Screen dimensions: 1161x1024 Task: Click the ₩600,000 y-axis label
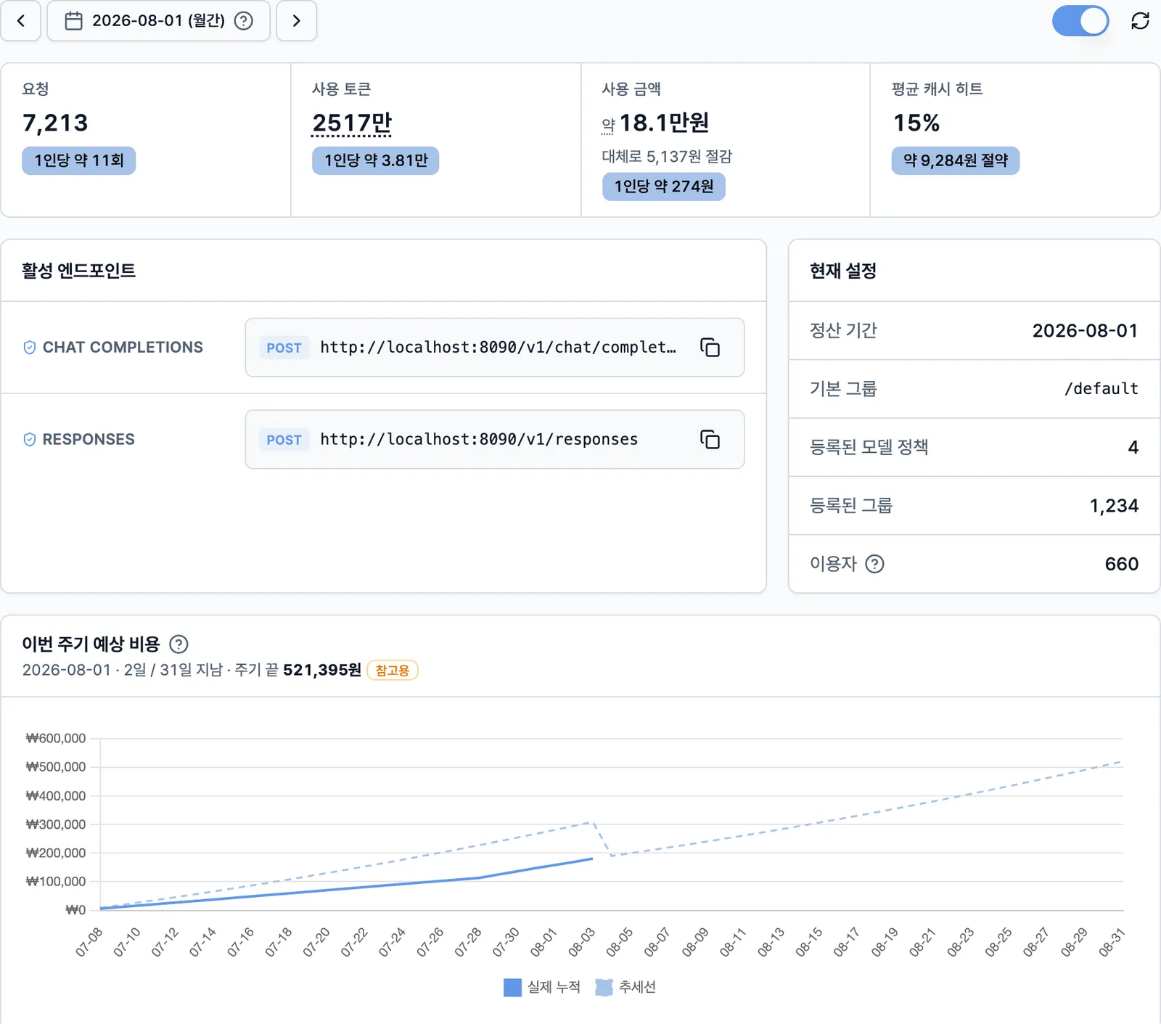(56, 738)
